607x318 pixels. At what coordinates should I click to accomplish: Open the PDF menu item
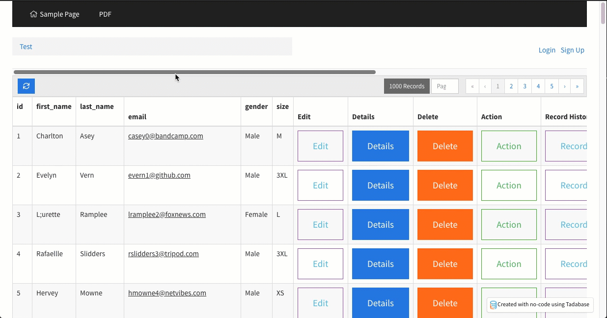[105, 14]
